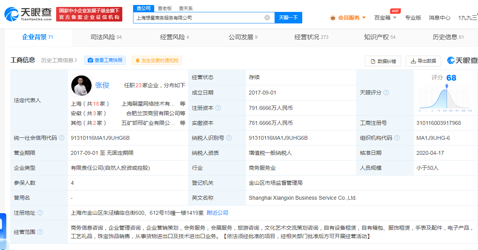478x250 pixels.
Task: Open the user account menu 1九九三
Action: pos(468,18)
